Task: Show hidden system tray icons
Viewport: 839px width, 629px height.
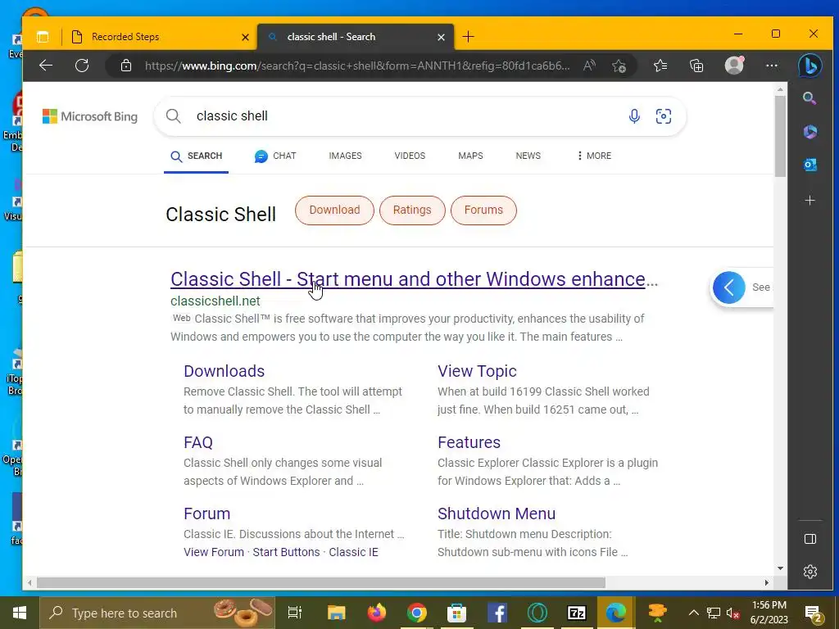Action: 693,613
